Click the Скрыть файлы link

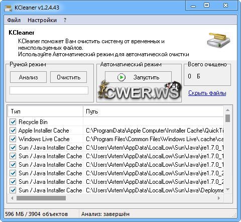(x=207, y=93)
